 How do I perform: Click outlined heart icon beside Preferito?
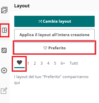click(x=45, y=48)
